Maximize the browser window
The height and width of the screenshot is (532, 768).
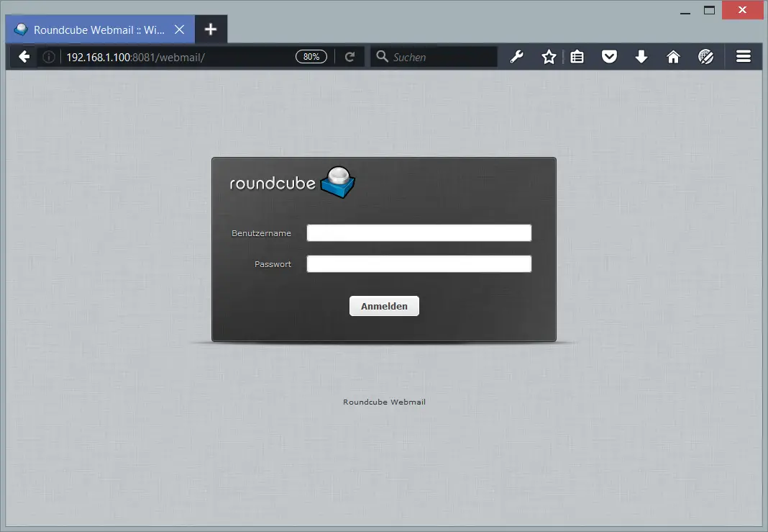(x=709, y=10)
